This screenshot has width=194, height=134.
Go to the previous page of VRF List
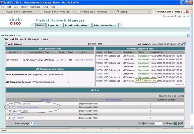coord(143,123)
